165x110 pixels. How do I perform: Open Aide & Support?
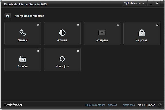click(x=146, y=105)
